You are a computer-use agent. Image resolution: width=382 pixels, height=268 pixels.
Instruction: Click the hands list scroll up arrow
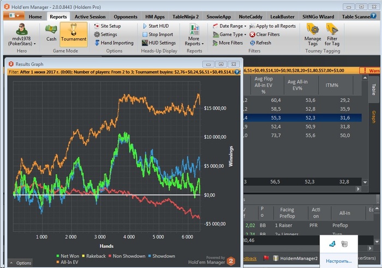tap(377, 209)
